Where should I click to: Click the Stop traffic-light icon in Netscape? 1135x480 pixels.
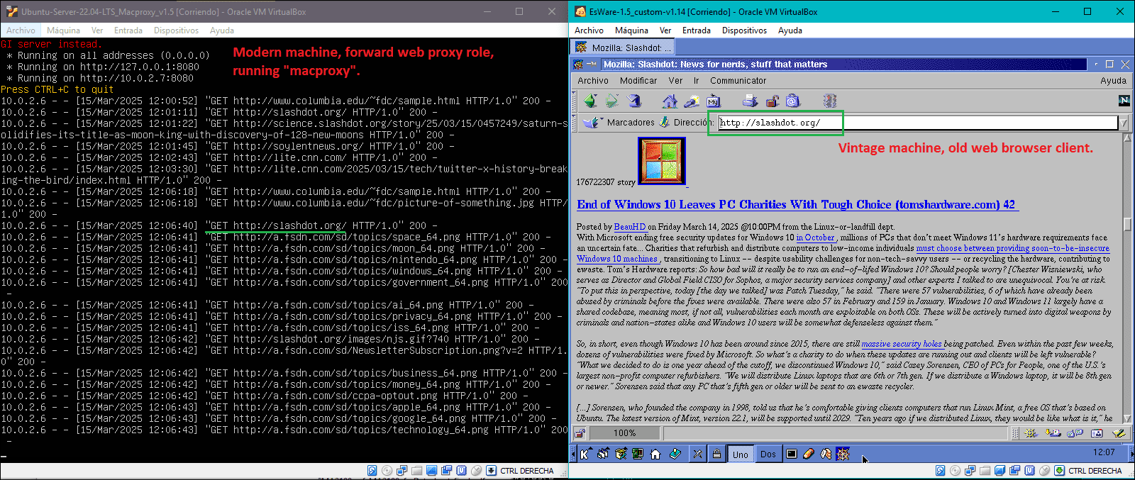click(x=830, y=101)
